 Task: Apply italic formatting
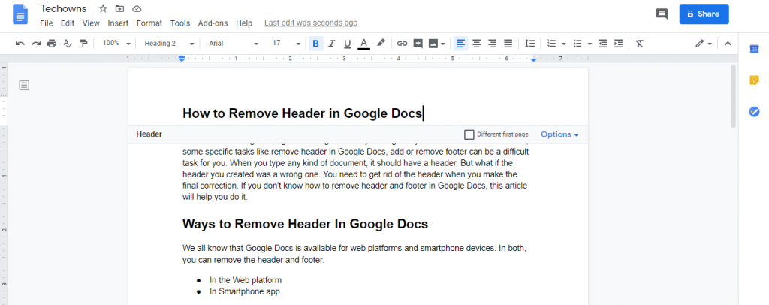(331, 44)
